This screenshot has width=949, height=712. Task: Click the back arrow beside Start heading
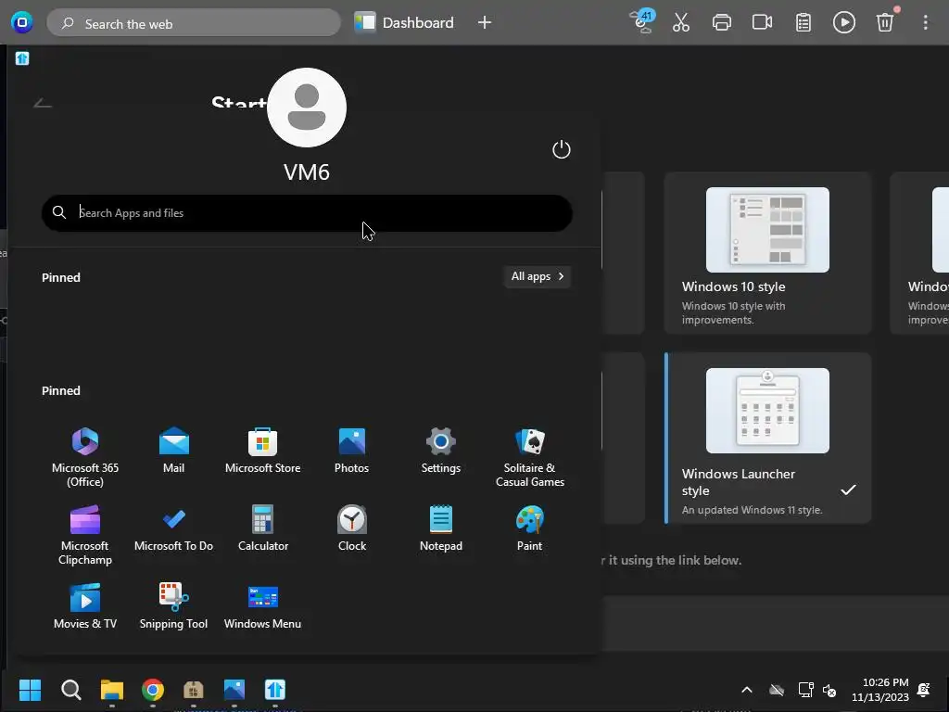(43, 103)
